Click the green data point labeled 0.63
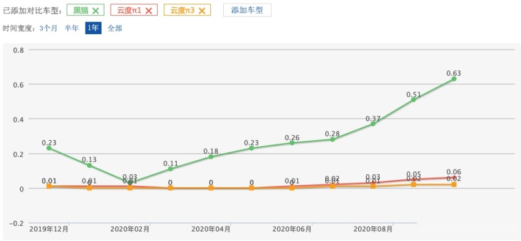 click(x=454, y=79)
